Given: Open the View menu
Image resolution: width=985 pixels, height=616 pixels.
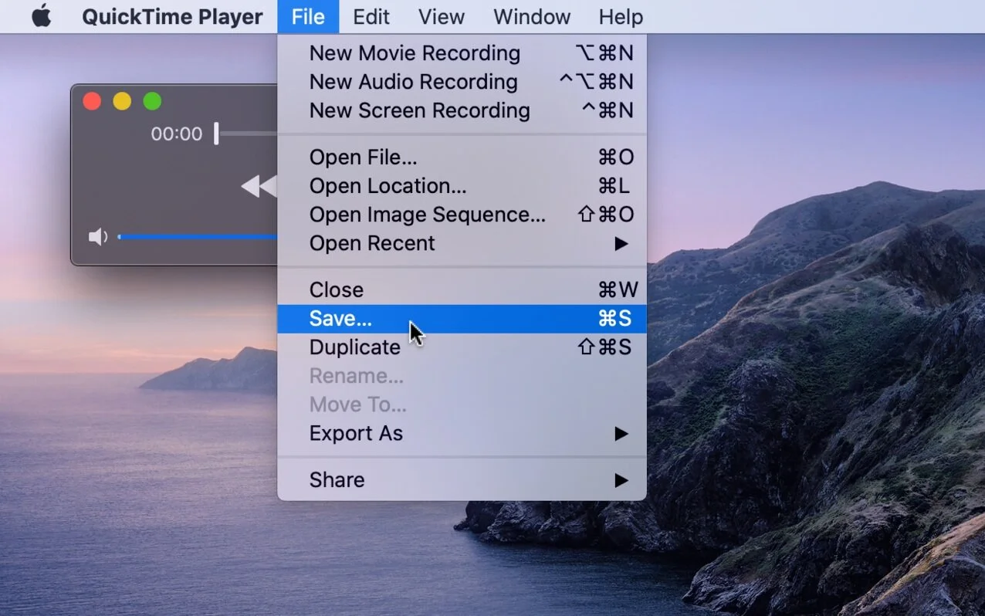Looking at the screenshot, I should pyautogui.click(x=442, y=16).
